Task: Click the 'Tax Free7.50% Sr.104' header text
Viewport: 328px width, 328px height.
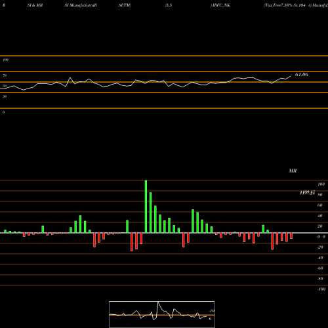Action: point(285,5)
